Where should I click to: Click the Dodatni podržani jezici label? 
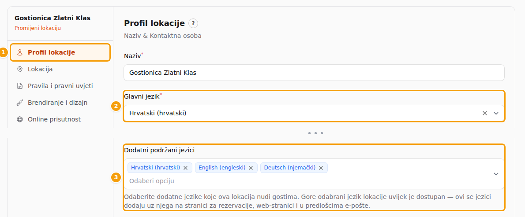[159, 150]
